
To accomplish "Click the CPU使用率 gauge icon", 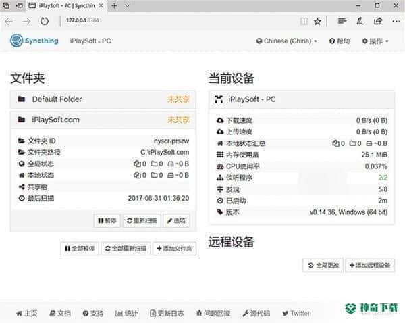I will [220, 166].
